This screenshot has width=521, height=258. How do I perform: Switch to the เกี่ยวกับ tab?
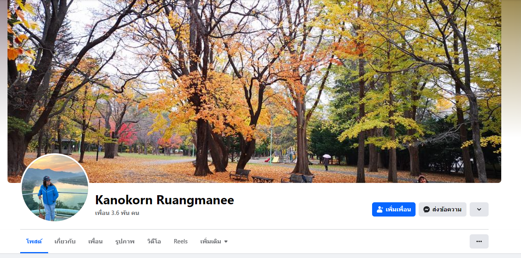coord(65,241)
